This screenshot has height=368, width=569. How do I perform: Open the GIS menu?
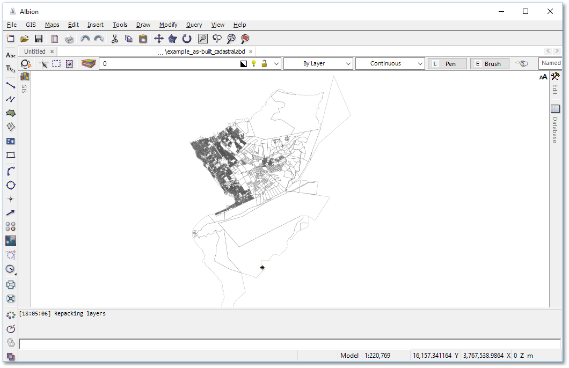pyautogui.click(x=31, y=25)
